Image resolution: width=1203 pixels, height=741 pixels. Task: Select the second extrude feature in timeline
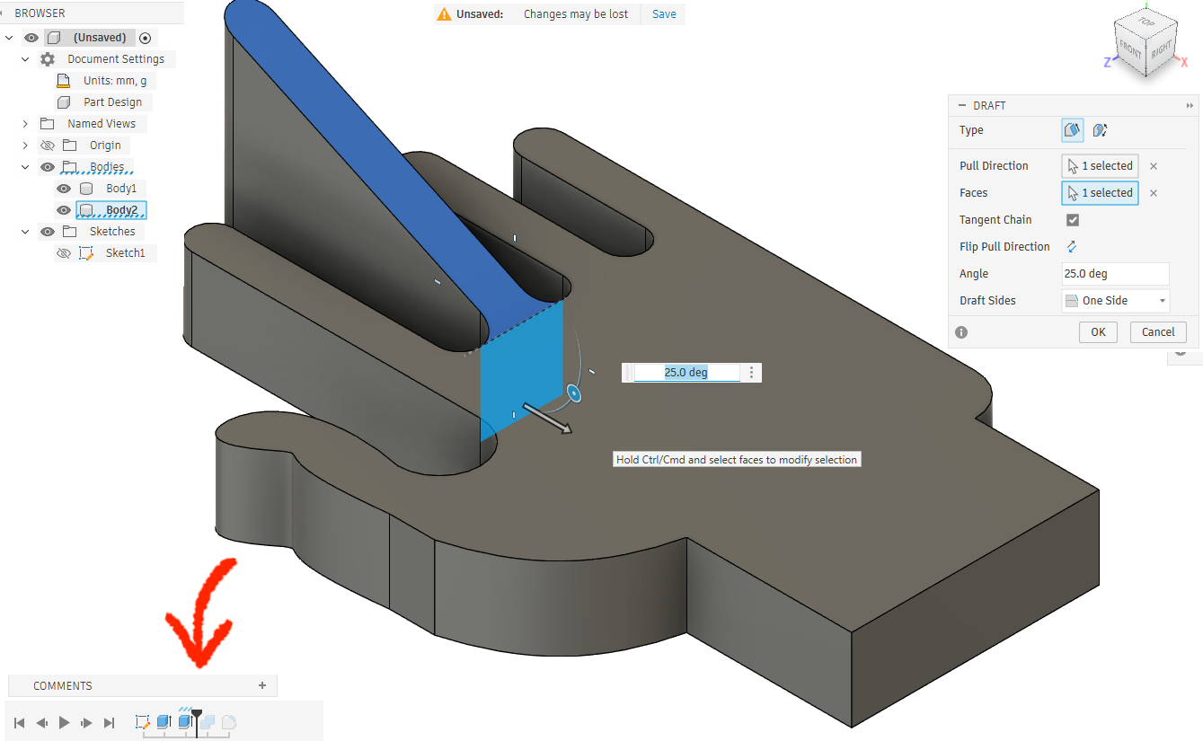(x=185, y=720)
